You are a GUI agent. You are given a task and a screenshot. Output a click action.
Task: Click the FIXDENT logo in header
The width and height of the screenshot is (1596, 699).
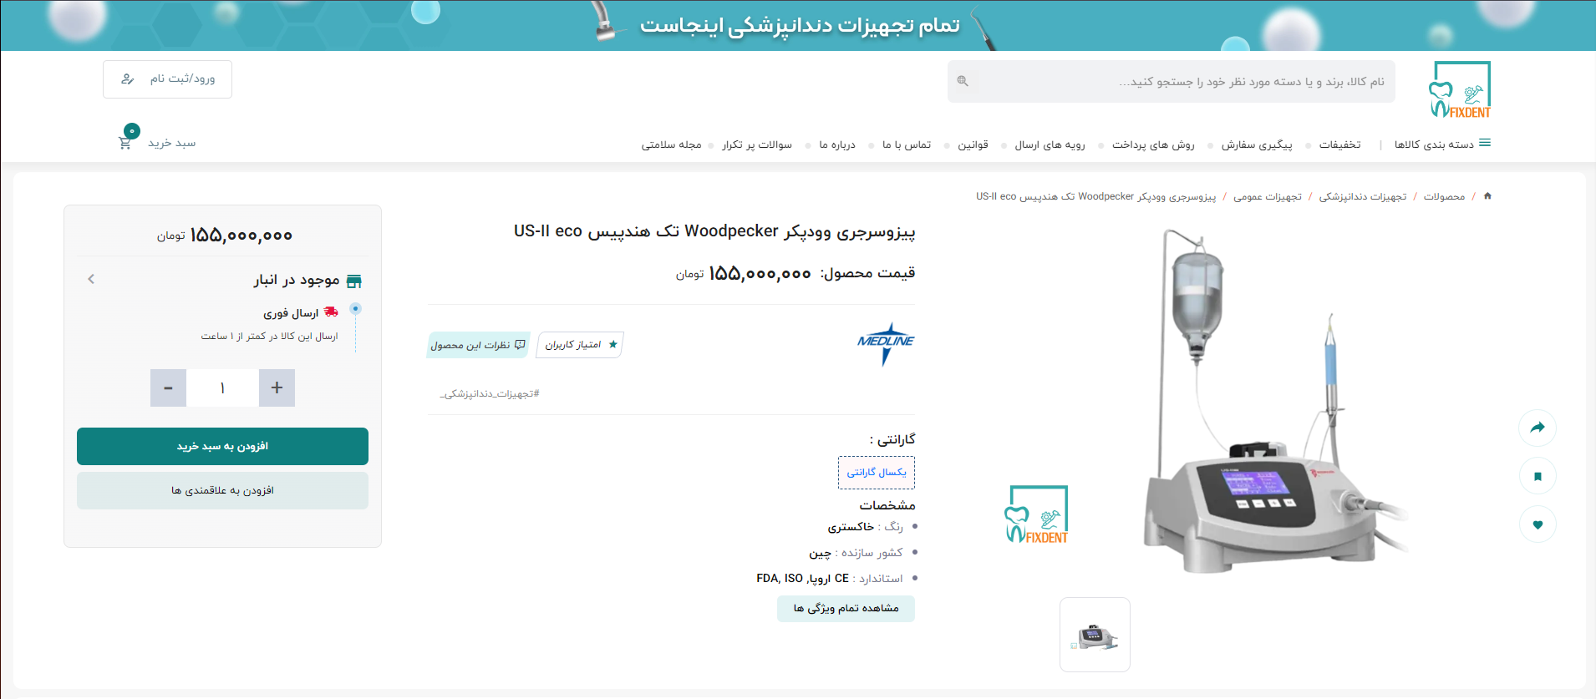(1460, 89)
